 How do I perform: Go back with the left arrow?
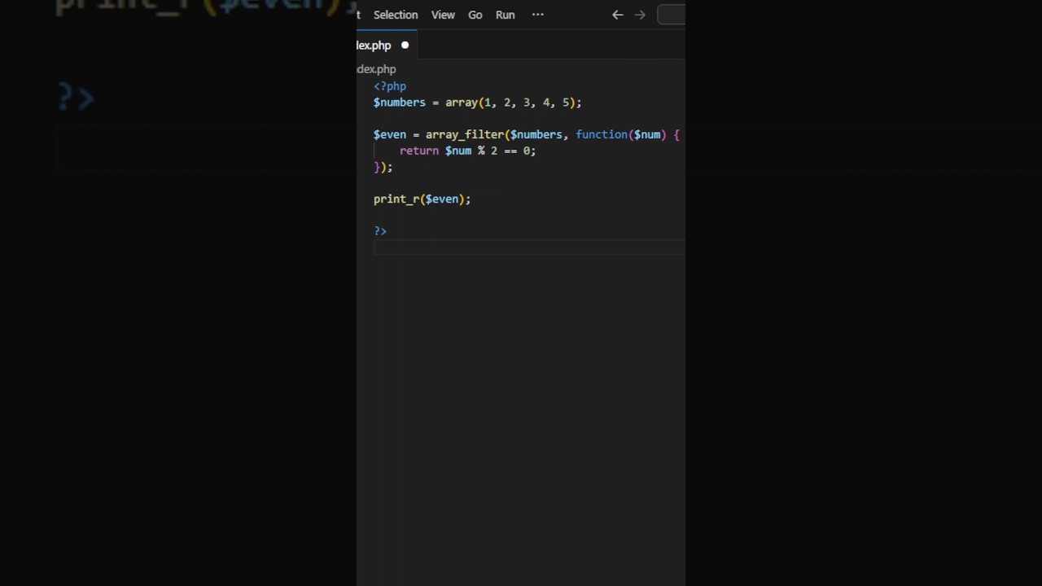tap(618, 15)
